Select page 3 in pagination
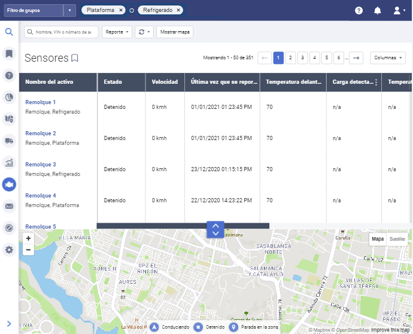Viewport: 413px width, 334px height. 302,57
